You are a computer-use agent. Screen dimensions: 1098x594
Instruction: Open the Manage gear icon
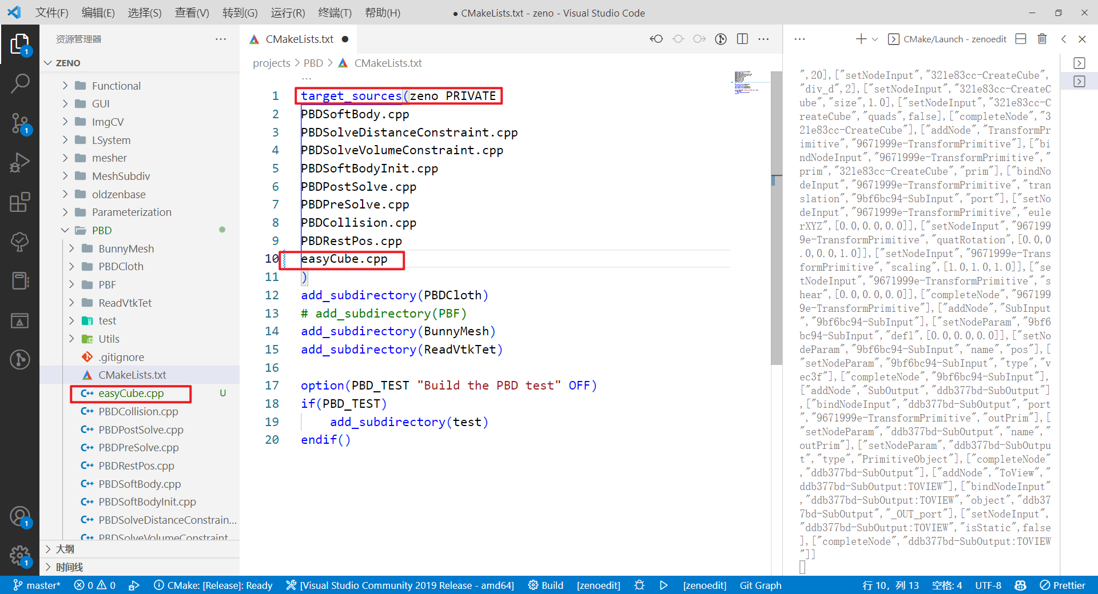pos(20,555)
